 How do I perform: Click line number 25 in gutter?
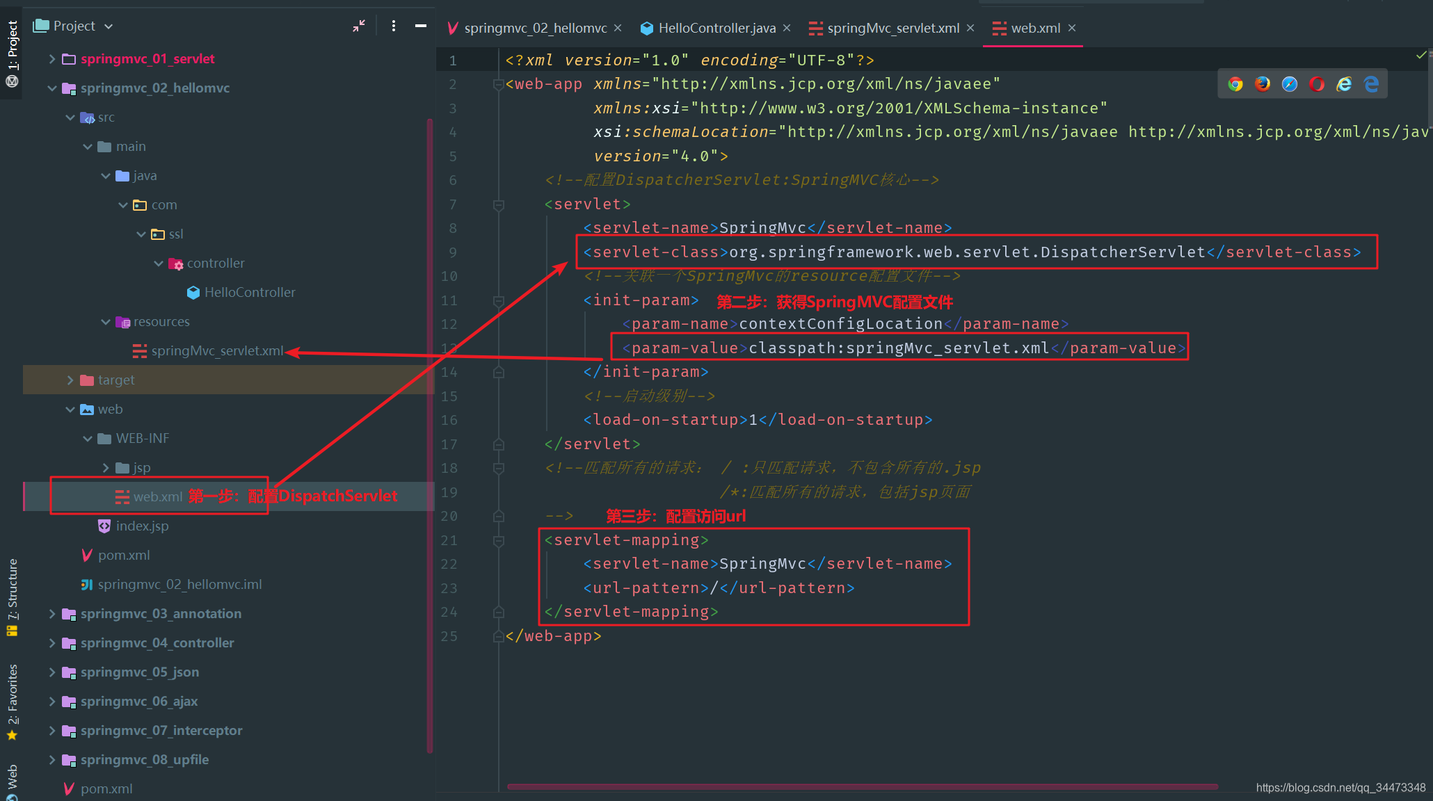(x=449, y=636)
